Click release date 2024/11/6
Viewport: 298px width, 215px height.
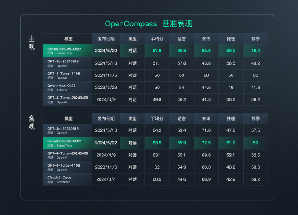tap(106, 75)
